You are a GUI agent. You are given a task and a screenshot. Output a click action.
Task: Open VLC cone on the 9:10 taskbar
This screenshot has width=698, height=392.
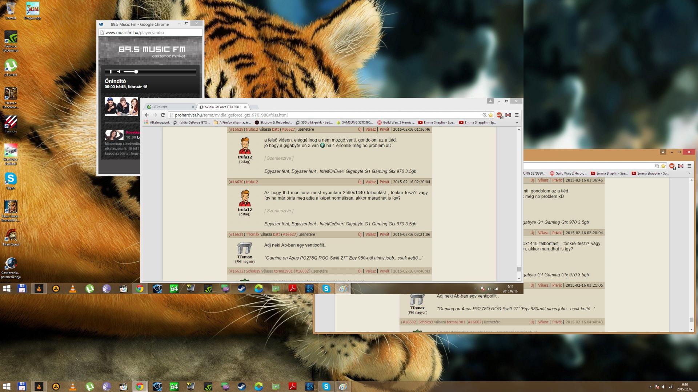tap(73, 387)
